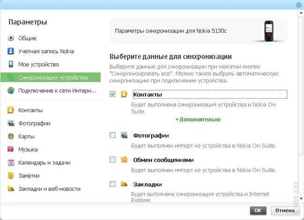The height and width of the screenshot is (220, 304).
Task: Click the Выберите данные для синхронизации heading
Action: (171, 57)
